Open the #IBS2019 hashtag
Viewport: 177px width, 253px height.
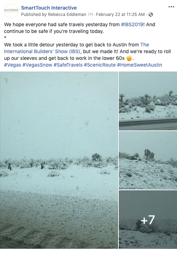[x=132, y=24]
